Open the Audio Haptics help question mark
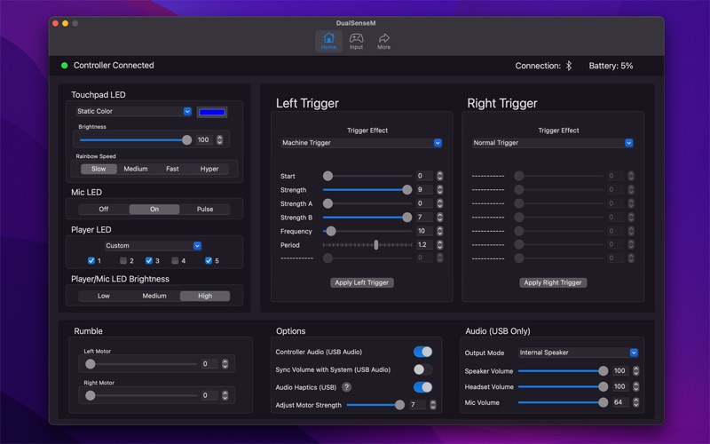Screen dimensions: 710x444 pyautogui.click(x=346, y=387)
